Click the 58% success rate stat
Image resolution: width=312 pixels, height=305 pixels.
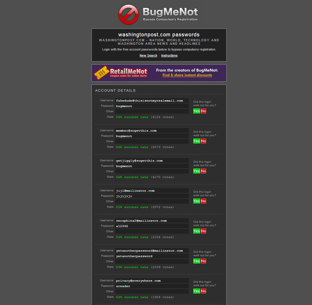(x=132, y=117)
